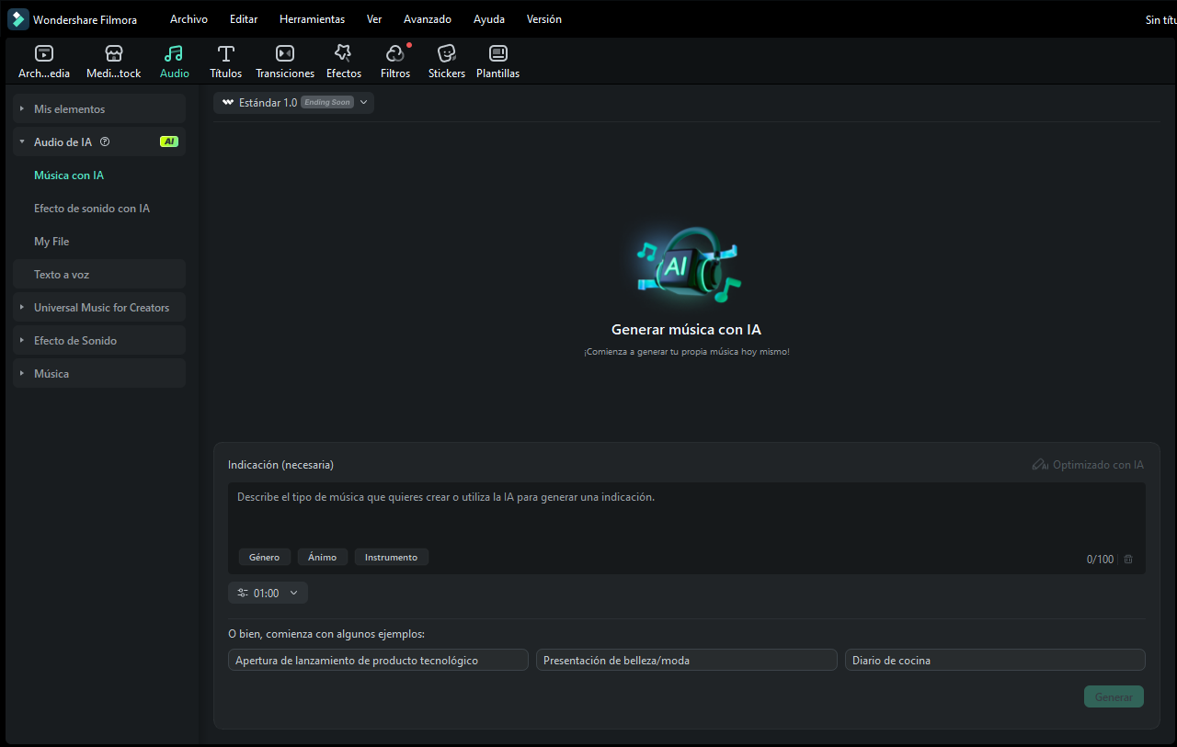Choose Diario de cocina example
The height and width of the screenshot is (747, 1177).
[995, 660]
